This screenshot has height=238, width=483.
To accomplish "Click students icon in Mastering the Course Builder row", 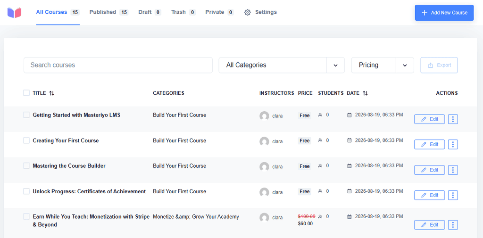I will tap(320, 165).
